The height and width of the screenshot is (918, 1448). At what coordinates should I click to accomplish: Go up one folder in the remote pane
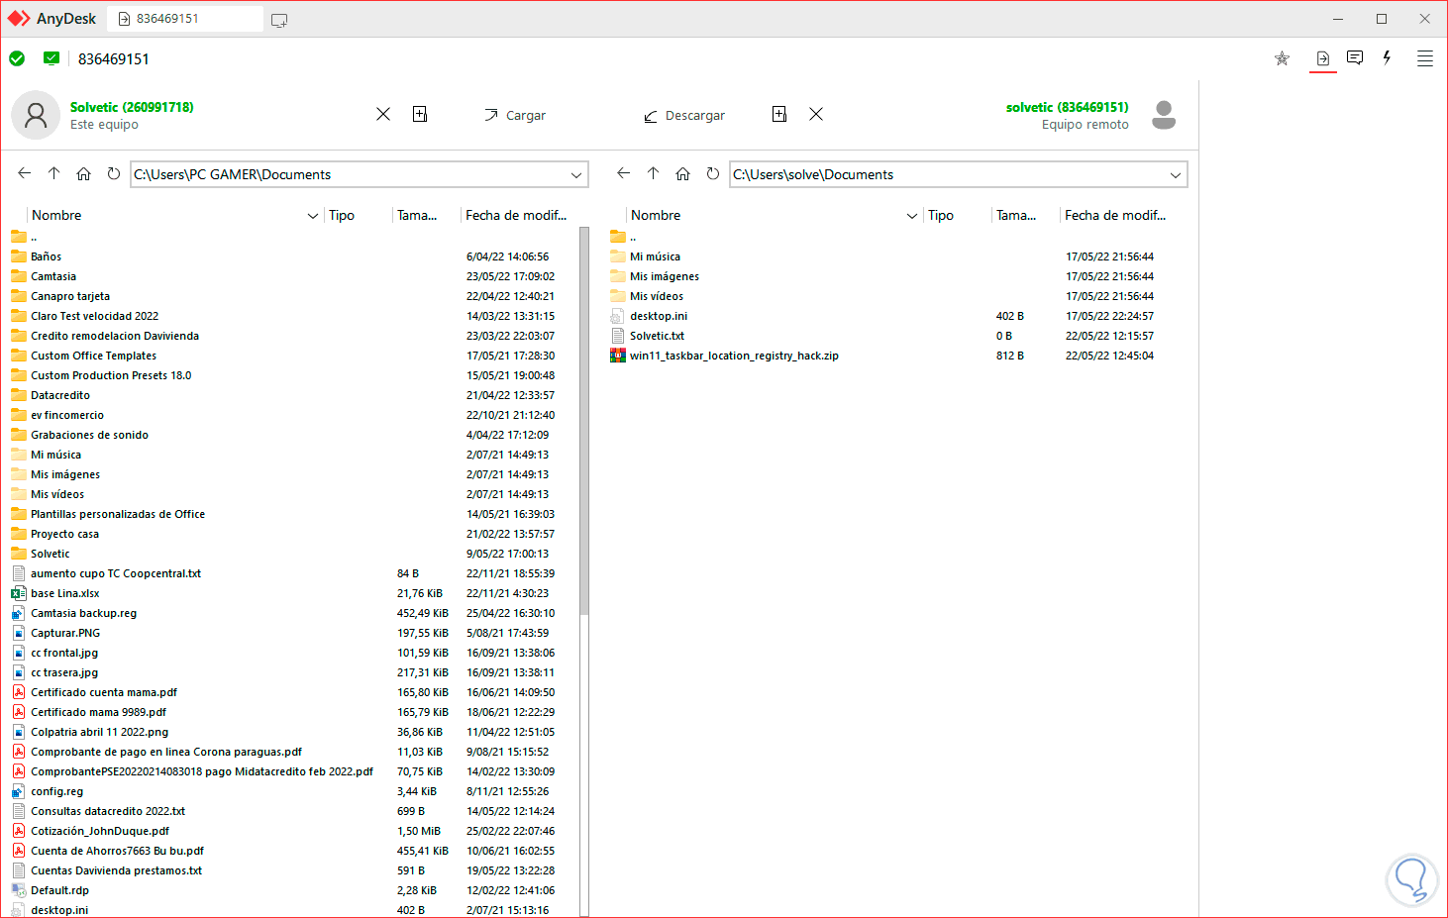pyautogui.click(x=653, y=173)
